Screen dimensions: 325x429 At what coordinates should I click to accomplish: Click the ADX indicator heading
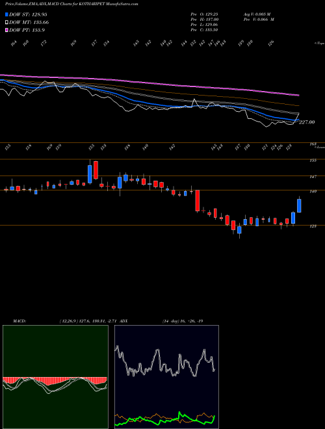coord(123,321)
